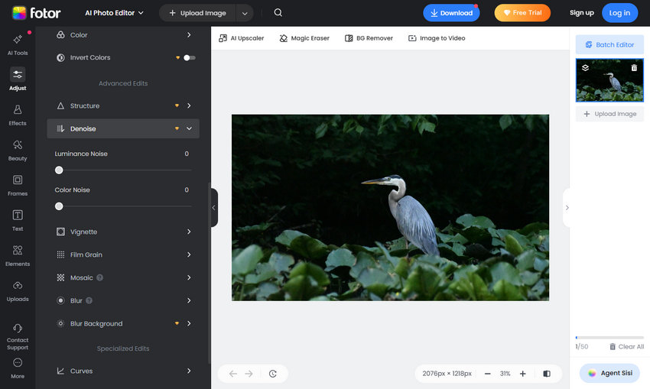Click the Color Noise value 0
This screenshot has height=389, width=650.
point(187,190)
